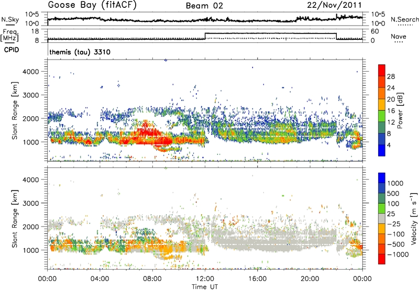Screen dimensions: 419x290
Task: Click the raised frequency step line after 12:00
Action: pyautogui.click(x=270, y=33)
